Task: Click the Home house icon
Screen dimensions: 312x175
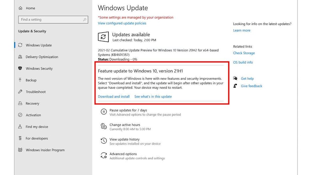Action: pos(20,8)
